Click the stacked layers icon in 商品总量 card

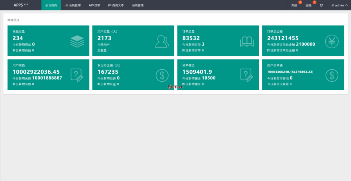point(77,41)
